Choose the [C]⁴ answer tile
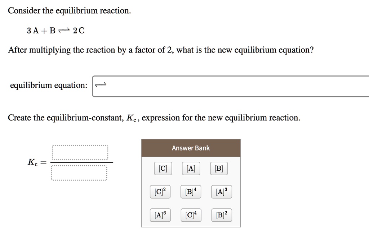 click(191, 215)
